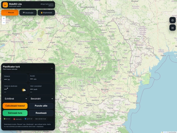Click the Resetează button
Viewport: 177px width, 133px height.
(x=41, y=113)
